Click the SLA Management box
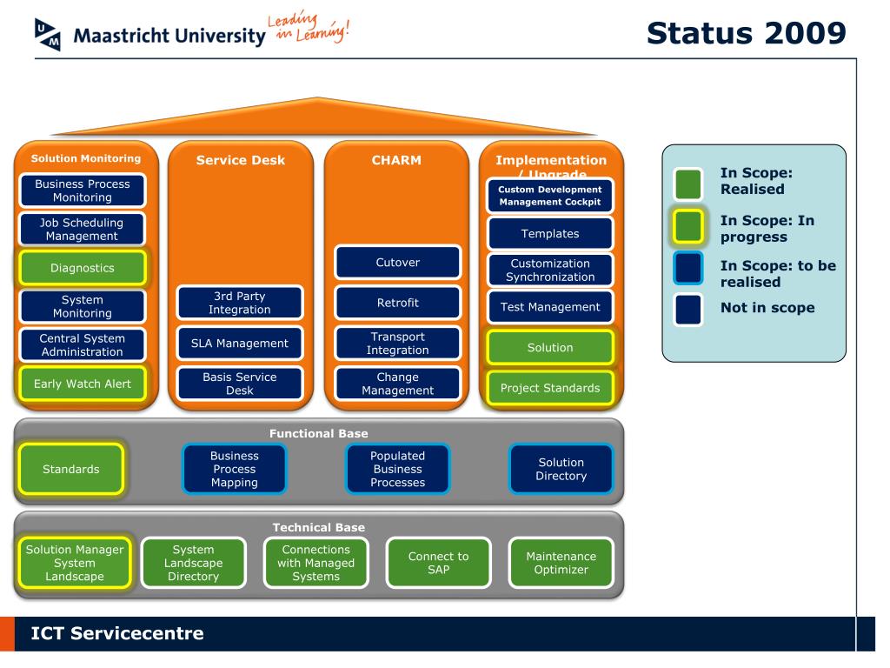890x668 pixels. (240, 343)
